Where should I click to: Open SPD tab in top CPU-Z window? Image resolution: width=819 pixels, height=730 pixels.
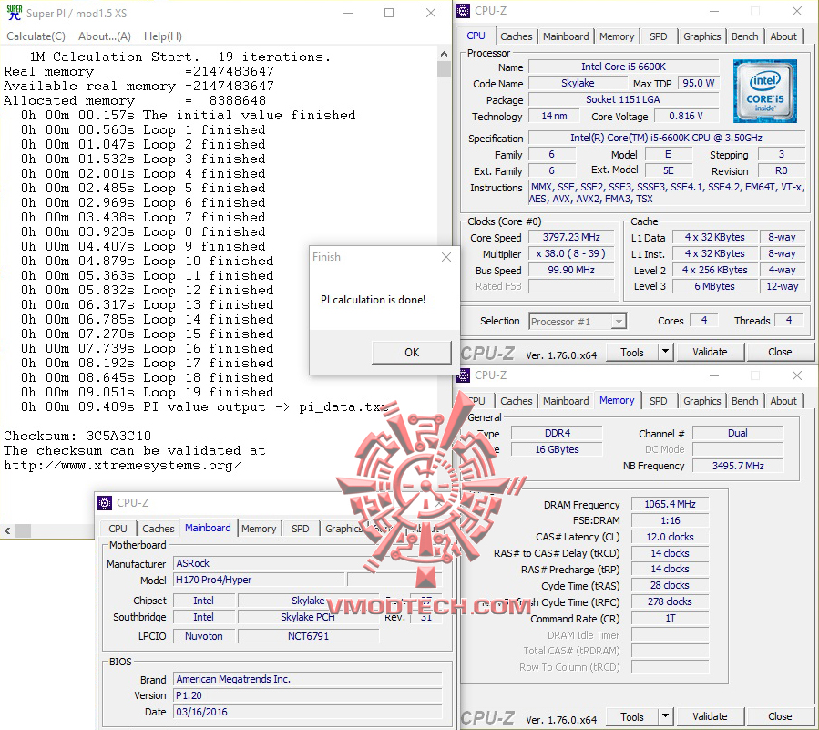[658, 36]
